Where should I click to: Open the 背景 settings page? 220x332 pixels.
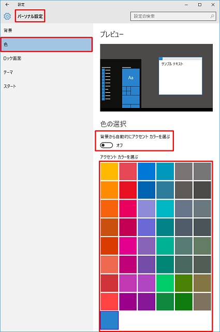(8, 31)
